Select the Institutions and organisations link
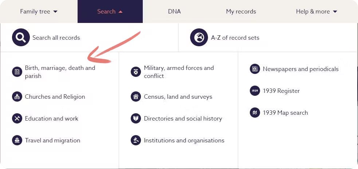This screenshot has width=358, height=169. (x=184, y=141)
